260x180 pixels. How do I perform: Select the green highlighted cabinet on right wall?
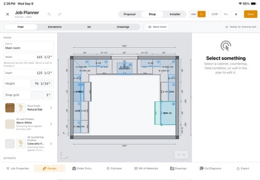coord(165,113)
